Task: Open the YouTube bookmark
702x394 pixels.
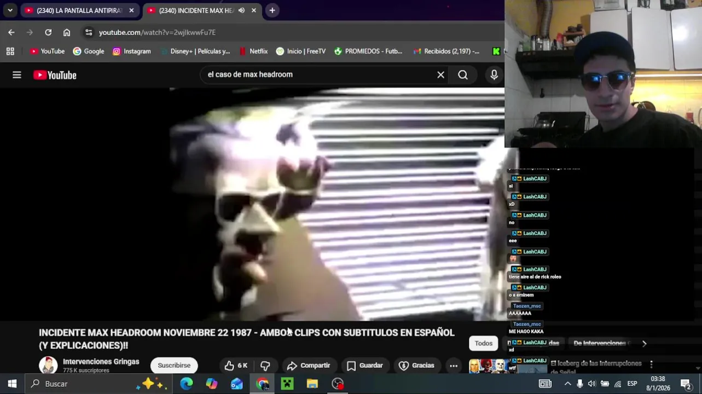Action: tap(47, 51)
